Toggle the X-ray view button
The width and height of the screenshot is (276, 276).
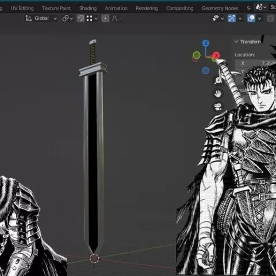point(271,18)
